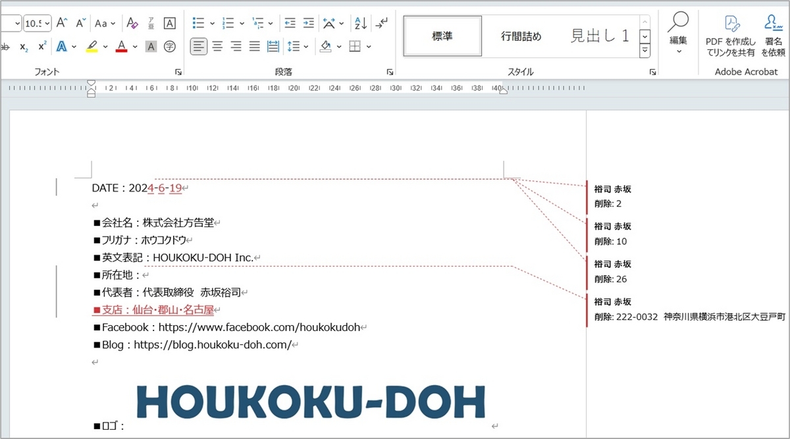The height and width of the screenshot is (439, 790).
Task: Clear all formatting with the eraser A icon
Action: pos(132,23)
